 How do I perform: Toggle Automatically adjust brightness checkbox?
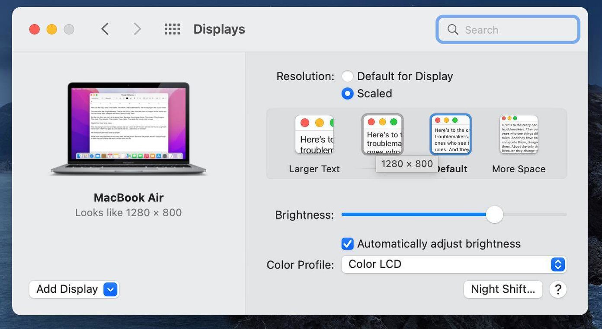pyautogui.click(x=347, y=244)
